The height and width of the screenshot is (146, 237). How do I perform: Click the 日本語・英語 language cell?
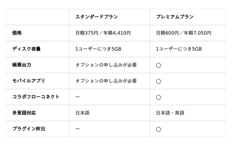170,113
